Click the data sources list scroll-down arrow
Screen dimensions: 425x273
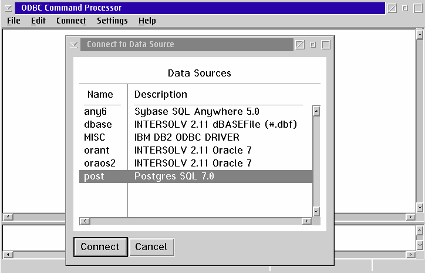[316, 211]
